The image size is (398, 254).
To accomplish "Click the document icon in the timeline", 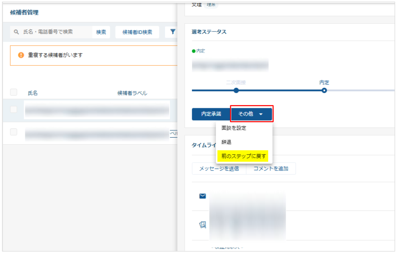I will tap(202, 224).
